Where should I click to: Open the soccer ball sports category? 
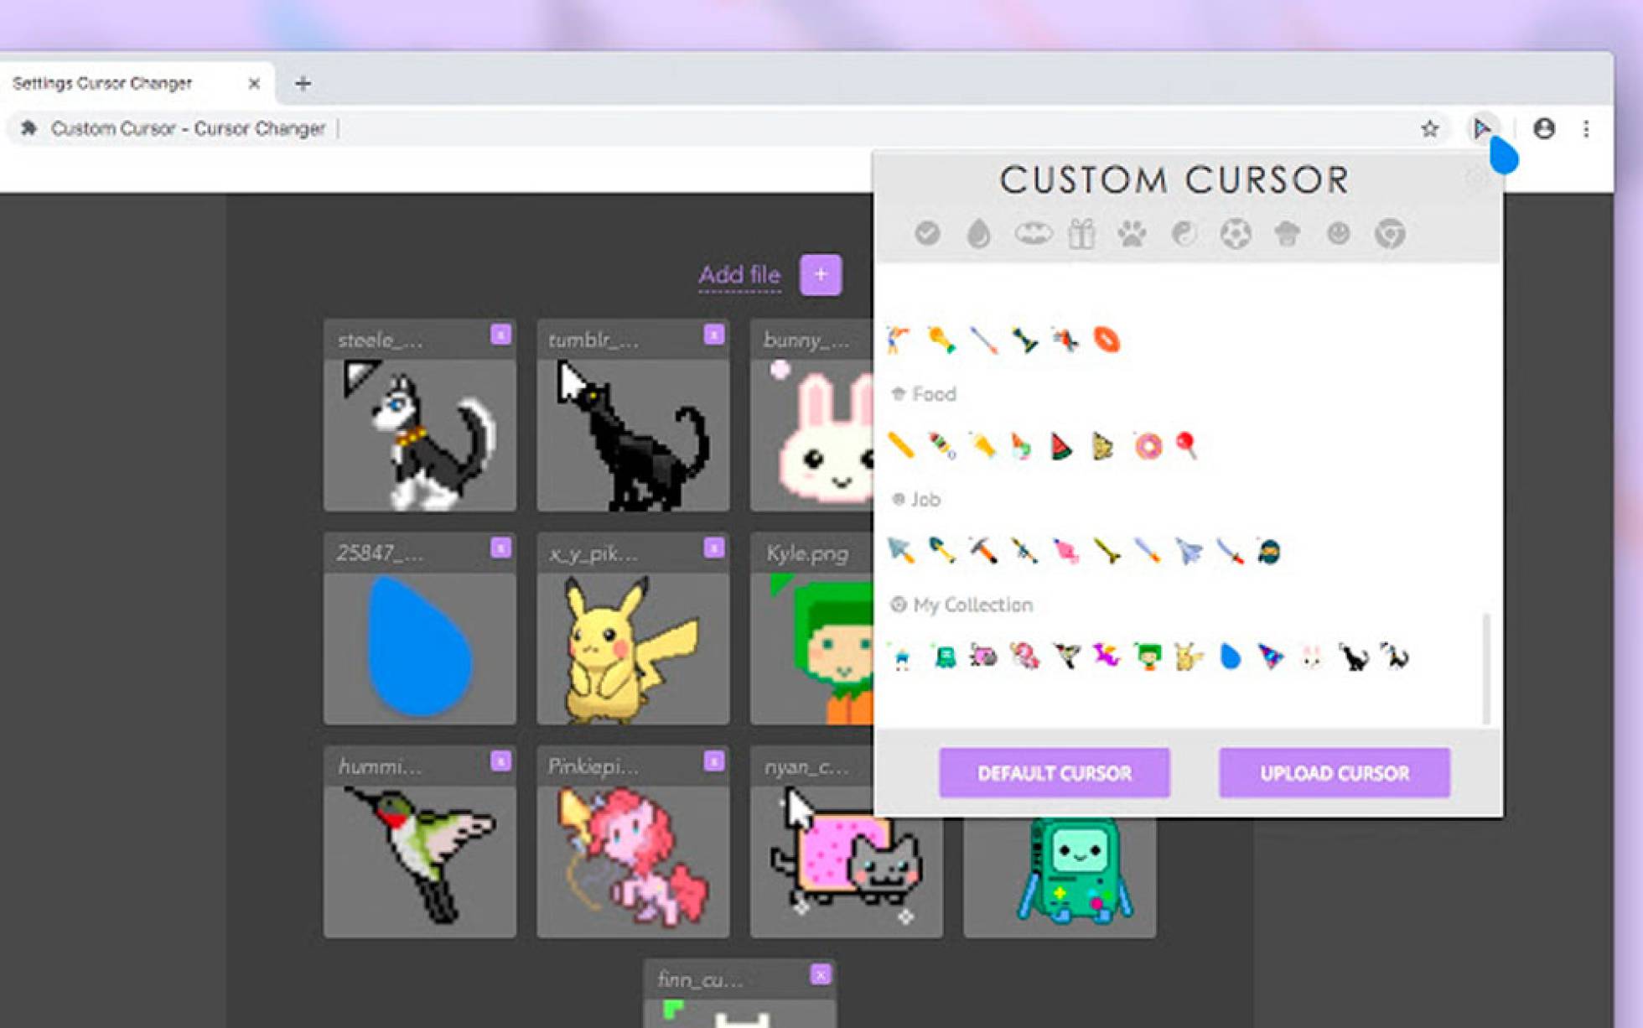[x=1236, y=233]
